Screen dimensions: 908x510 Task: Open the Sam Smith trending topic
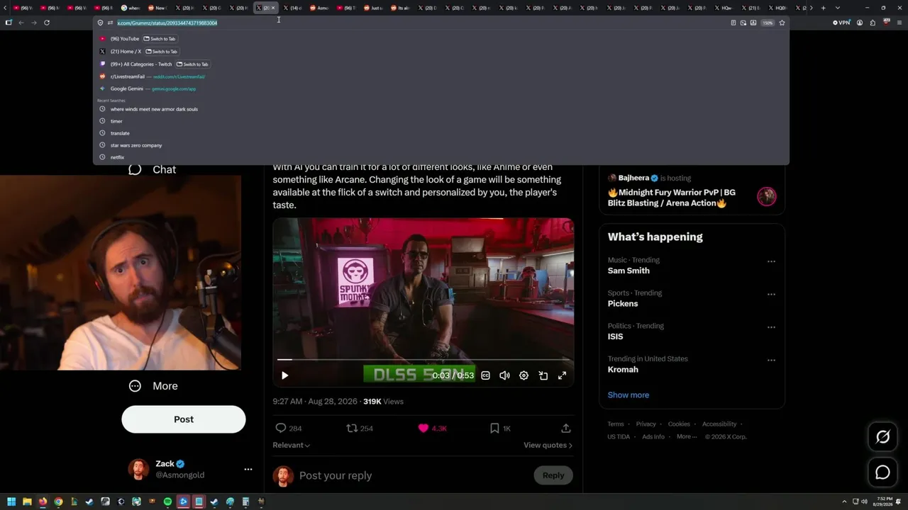point(629,271)
